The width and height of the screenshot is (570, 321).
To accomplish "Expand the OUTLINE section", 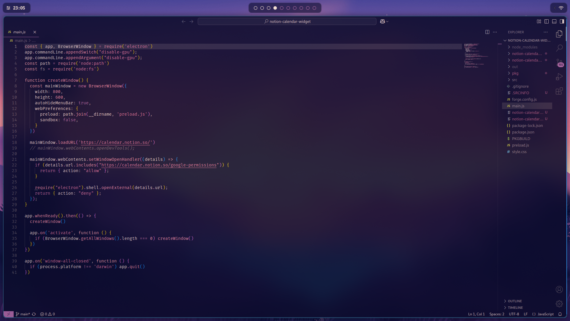I will click(x=527, y=301).
